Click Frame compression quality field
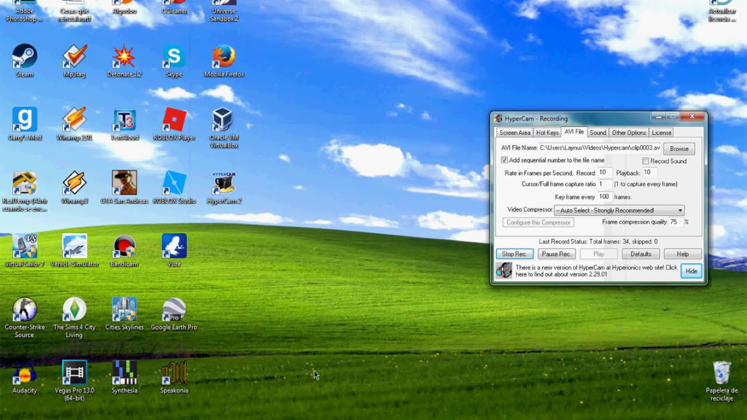747x420 pixels. [676, 222]
